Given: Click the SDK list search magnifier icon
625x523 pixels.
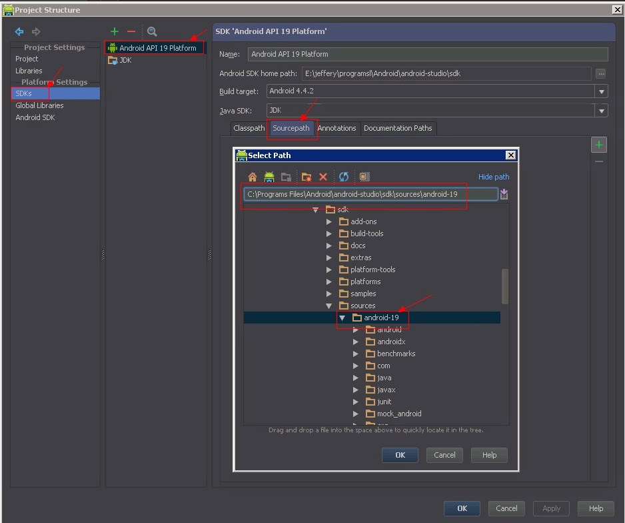Looking at the screenshot, I should pyautogui.click(x=152, y=31).
